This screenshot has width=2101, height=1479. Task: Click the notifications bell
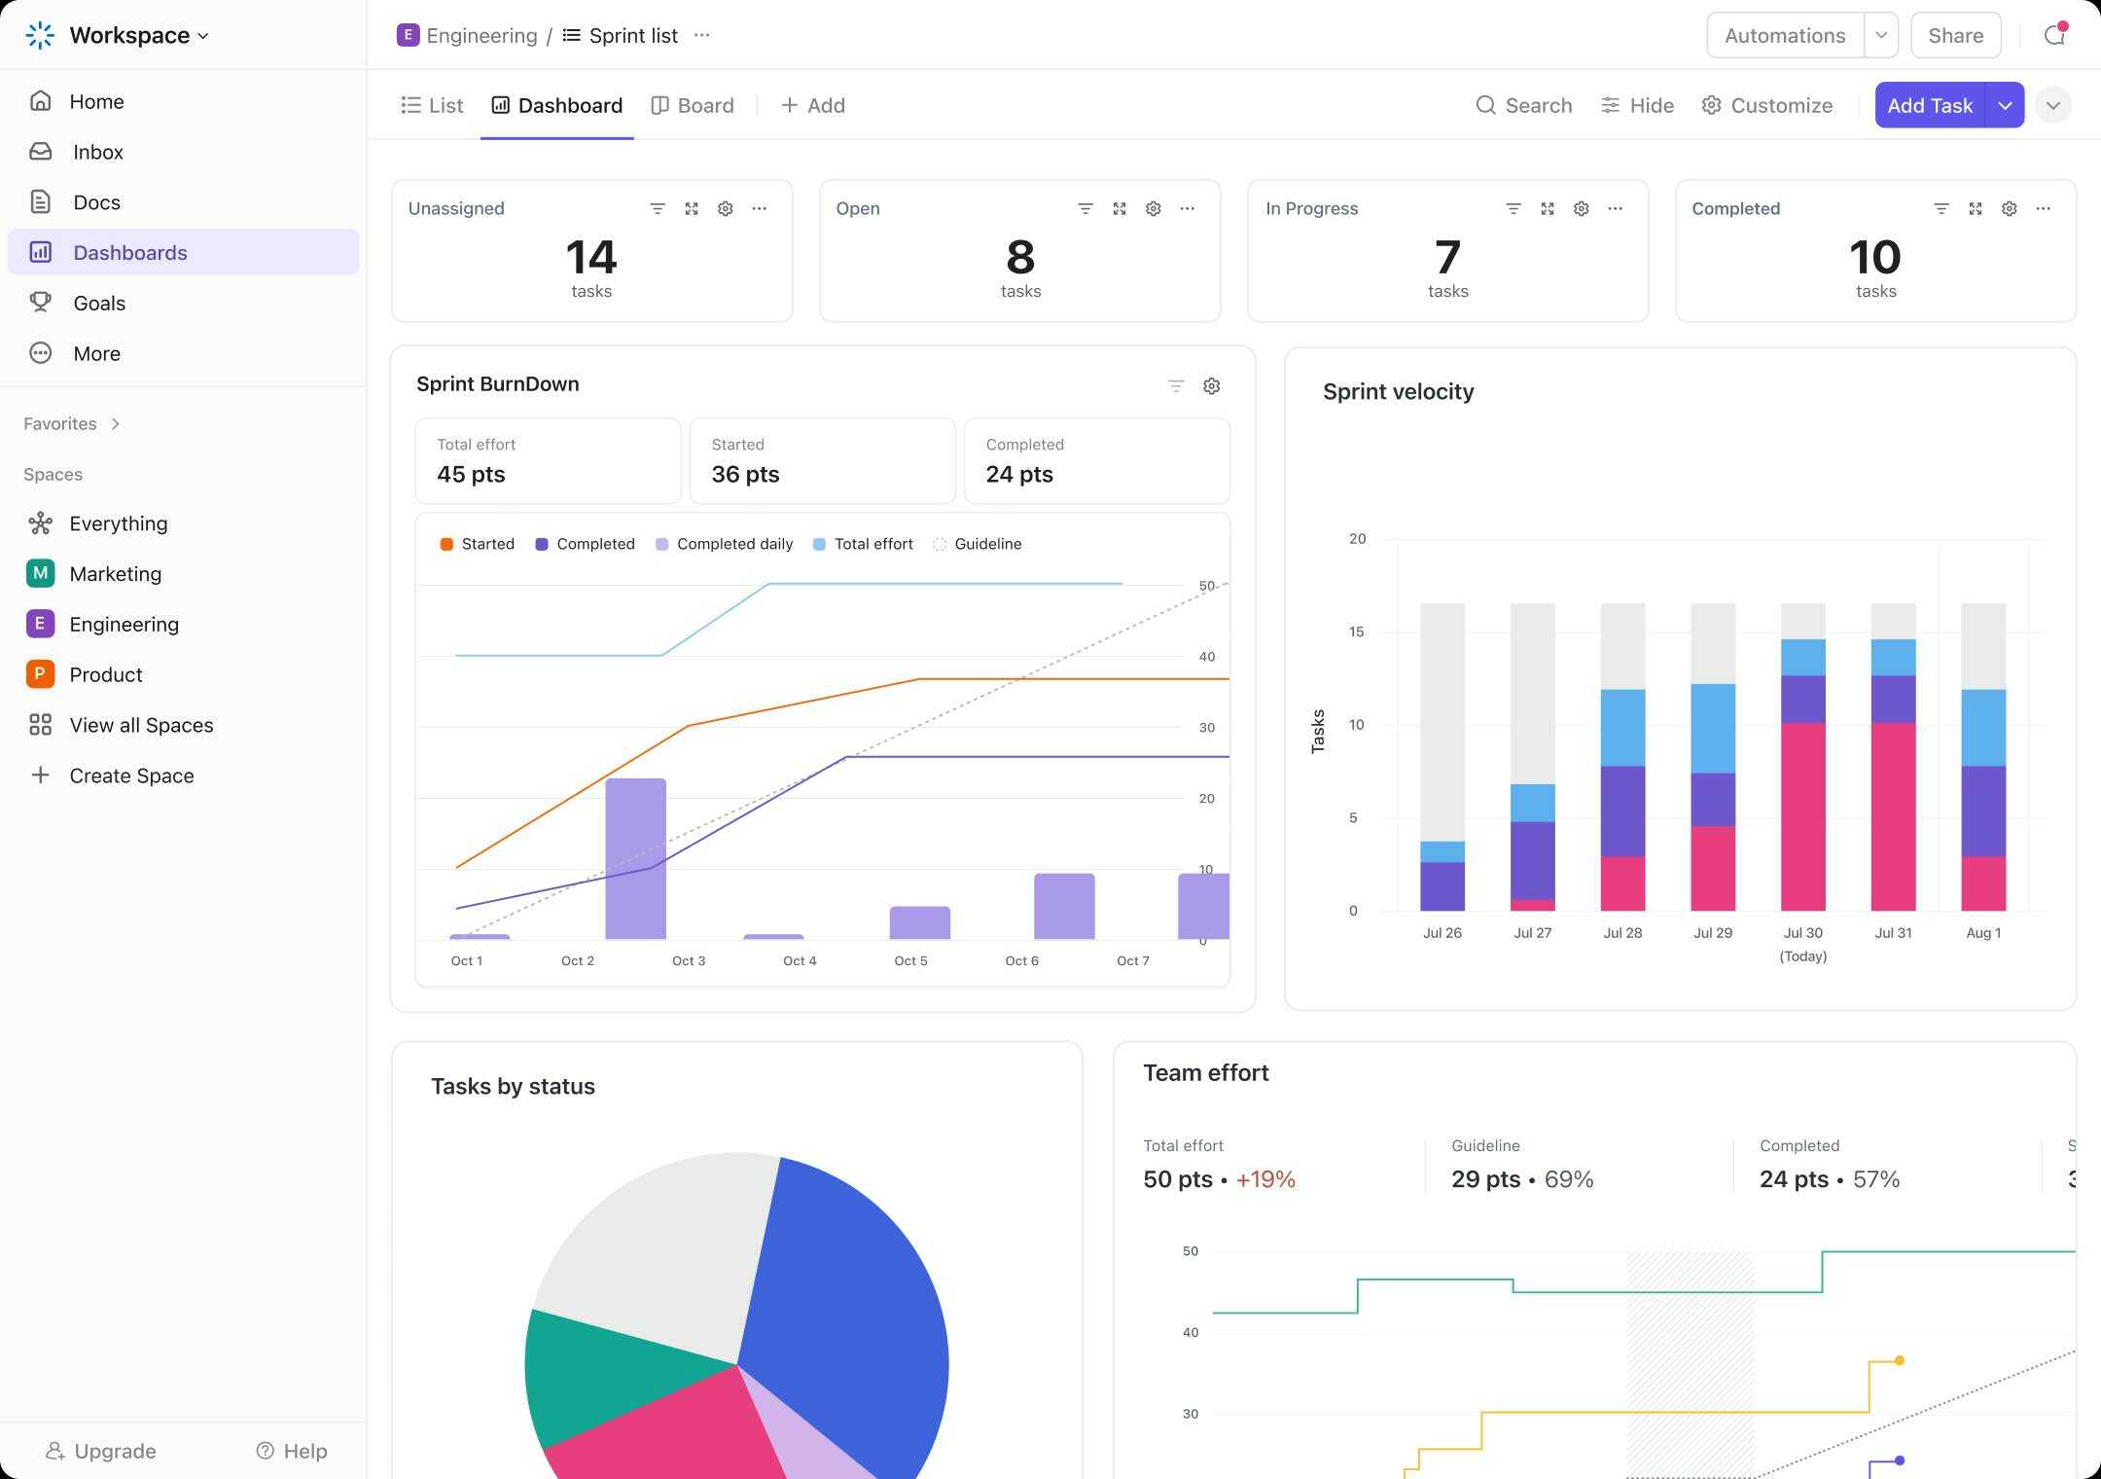click(2055, 35)
